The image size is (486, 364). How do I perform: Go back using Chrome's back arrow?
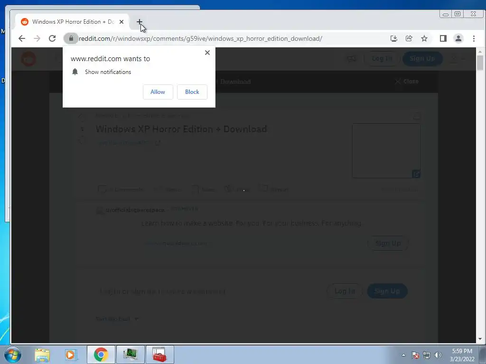(x=22, y=38)
